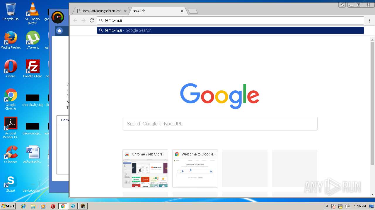This screenshot has width=375, height=210.
Task: Click the Chrome back arrow
Action: pyautogui.click(x=75, y=20)
